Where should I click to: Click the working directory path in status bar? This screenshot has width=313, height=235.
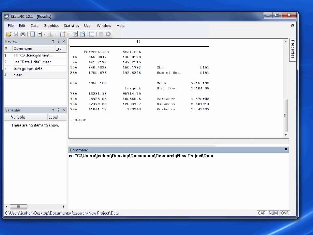pos(62,213)
